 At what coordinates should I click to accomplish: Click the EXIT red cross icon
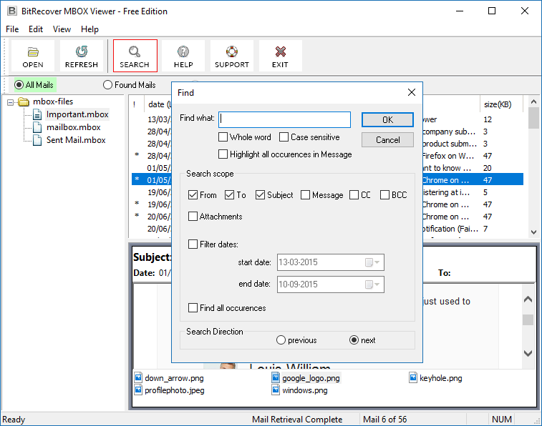[x=281, y=51]
